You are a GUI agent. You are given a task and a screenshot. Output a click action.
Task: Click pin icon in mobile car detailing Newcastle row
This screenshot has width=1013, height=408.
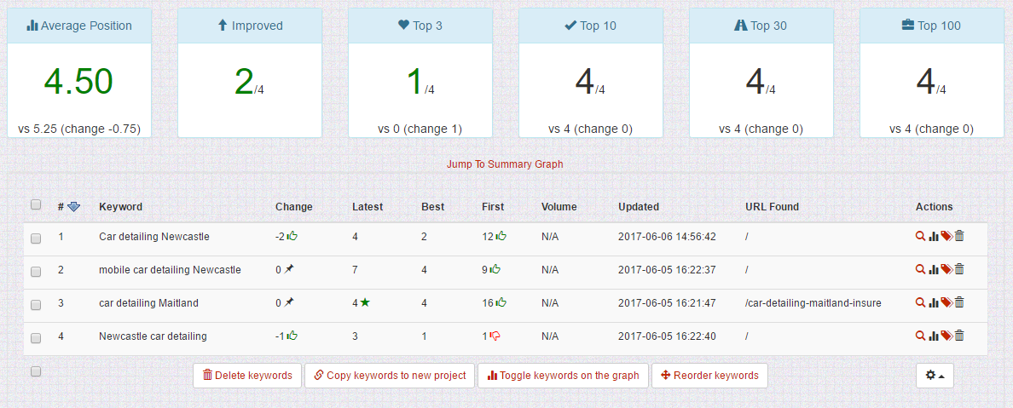pos(289,269)
